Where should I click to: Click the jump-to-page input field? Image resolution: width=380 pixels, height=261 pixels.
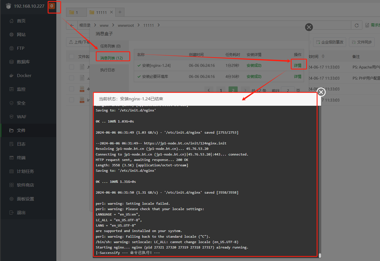pos(288,90)
